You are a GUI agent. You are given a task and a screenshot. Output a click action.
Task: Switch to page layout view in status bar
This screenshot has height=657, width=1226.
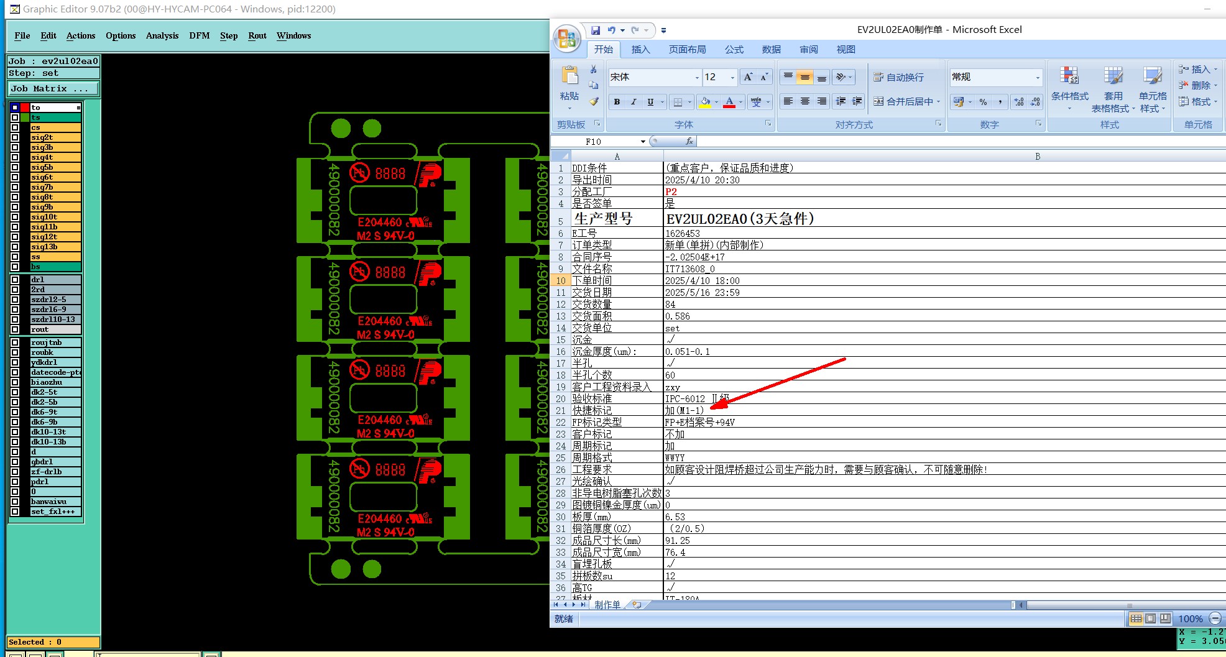point(1150,618)
